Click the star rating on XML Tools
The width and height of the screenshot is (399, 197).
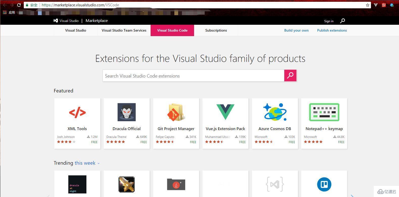pos(66,142)
